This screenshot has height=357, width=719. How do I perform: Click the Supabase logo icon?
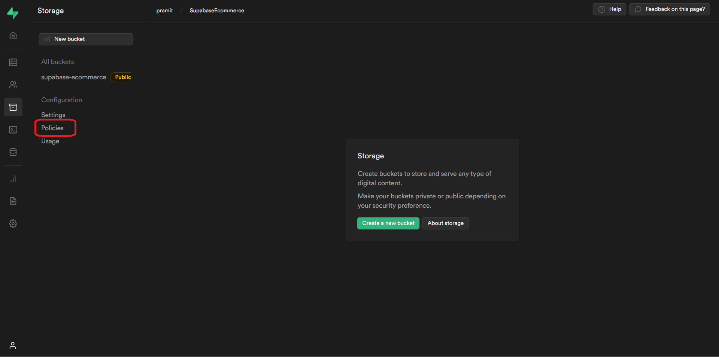point(13,13)
